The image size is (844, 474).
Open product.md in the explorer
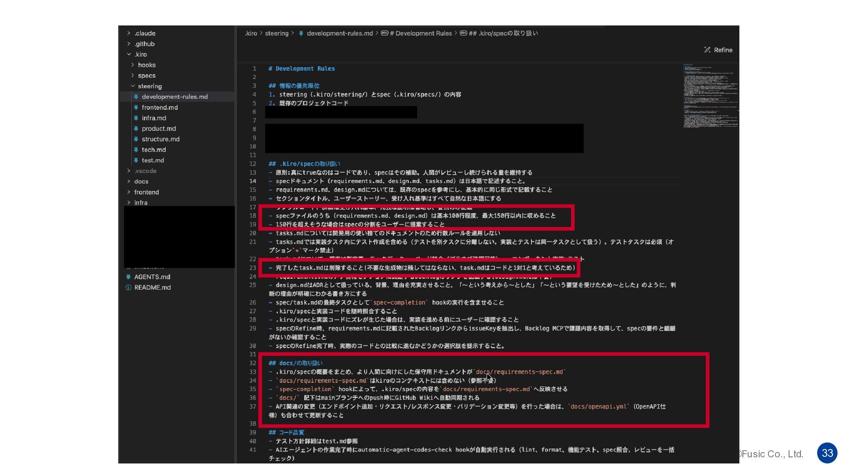(159, 129)
